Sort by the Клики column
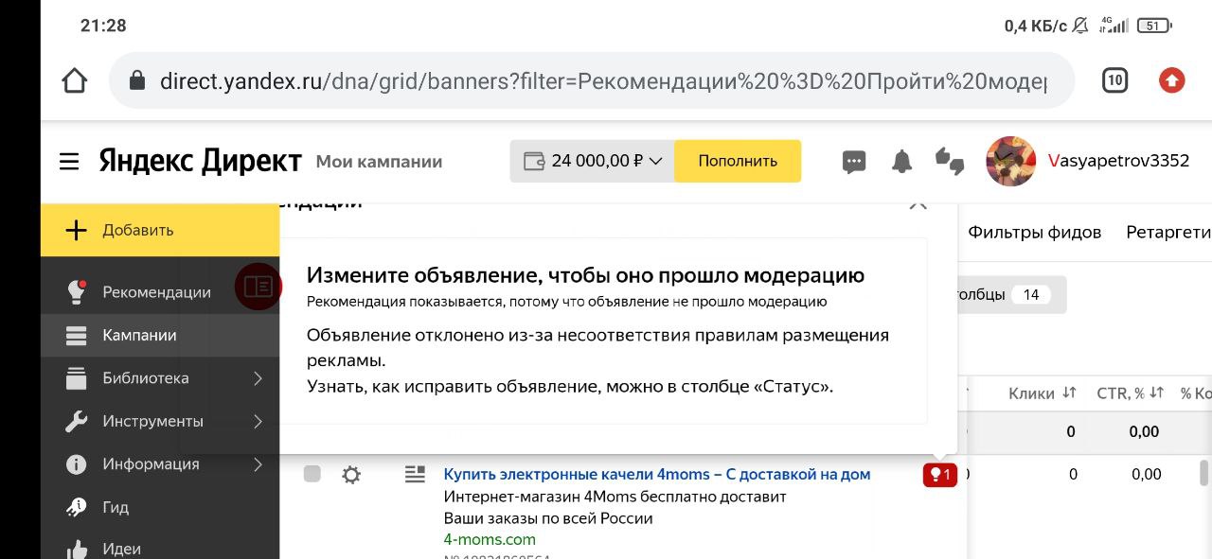Viewport: 1212px width, 559px height. point(1043,393)
